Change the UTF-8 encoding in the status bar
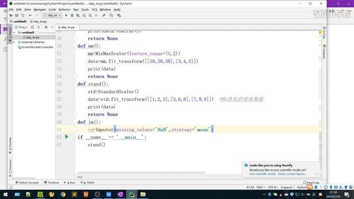Screen dimensions: 354x199 pos(273,187)
